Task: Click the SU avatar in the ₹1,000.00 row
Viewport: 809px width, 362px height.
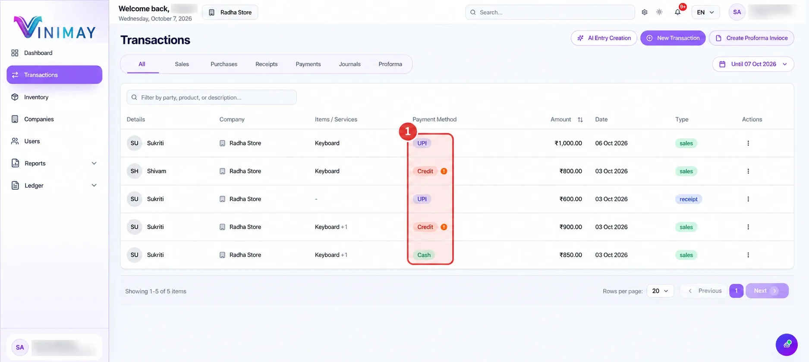Action: click(134, 143)
